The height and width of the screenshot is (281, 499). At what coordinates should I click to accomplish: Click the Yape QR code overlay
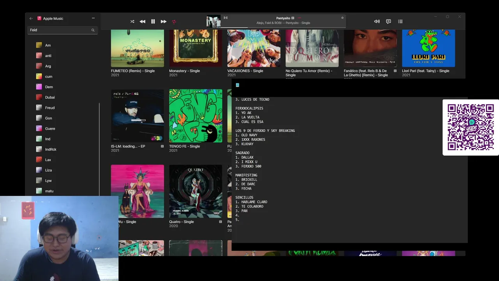click(471, 127)
